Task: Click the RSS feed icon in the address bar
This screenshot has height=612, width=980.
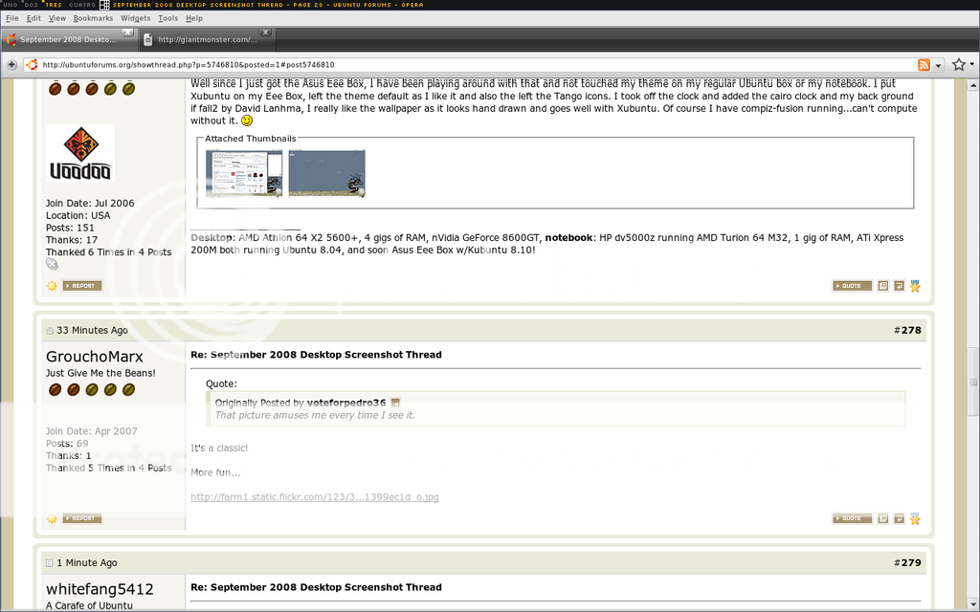Action: pyautogui.click(x=924, y=65)
